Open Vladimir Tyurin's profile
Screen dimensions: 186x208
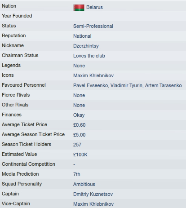127,85
